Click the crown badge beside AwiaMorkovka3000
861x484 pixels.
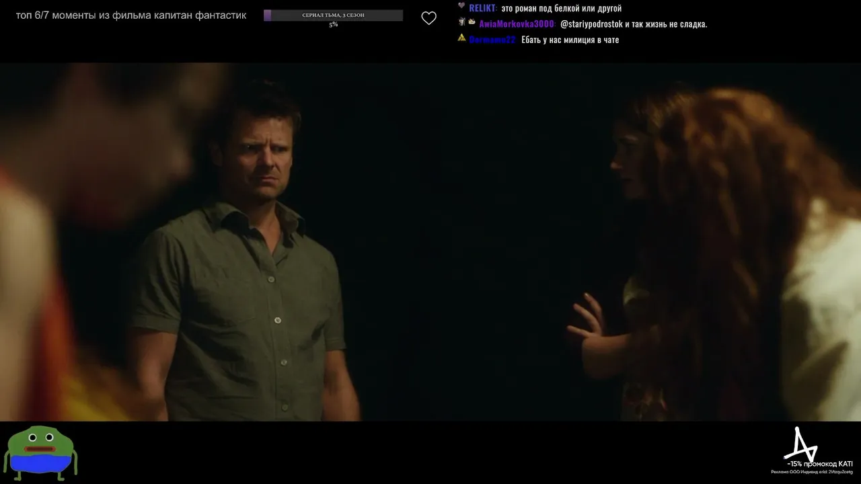tap(472, 22)
